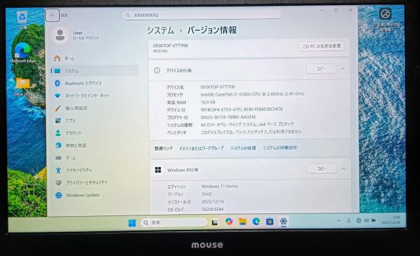Click the IME input mode A indicator
Viewport: 420px width, 256px height.
(348, 221)
